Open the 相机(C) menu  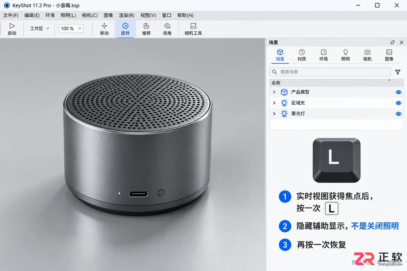(90, 15)
